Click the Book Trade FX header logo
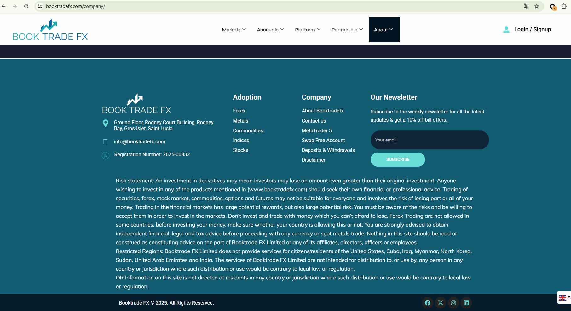 pyautogui.click(x=50, y=30)
